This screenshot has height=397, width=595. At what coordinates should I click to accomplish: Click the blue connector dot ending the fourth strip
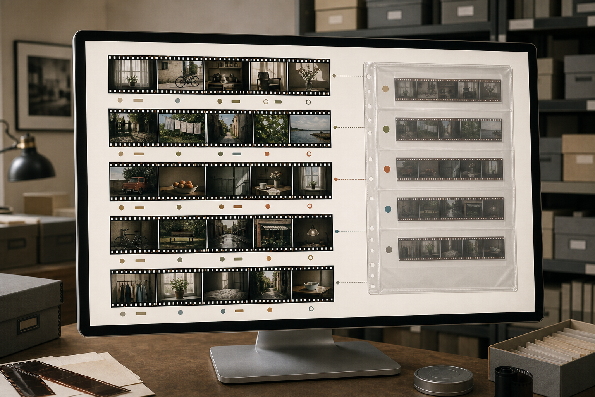(337, 231)
